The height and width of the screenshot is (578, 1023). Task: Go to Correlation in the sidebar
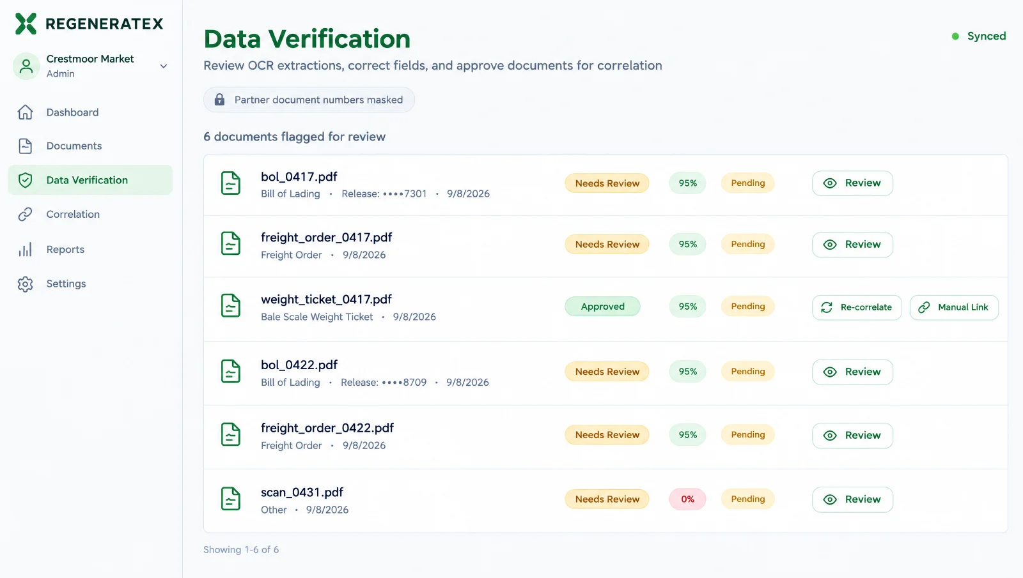click(90, 215)
